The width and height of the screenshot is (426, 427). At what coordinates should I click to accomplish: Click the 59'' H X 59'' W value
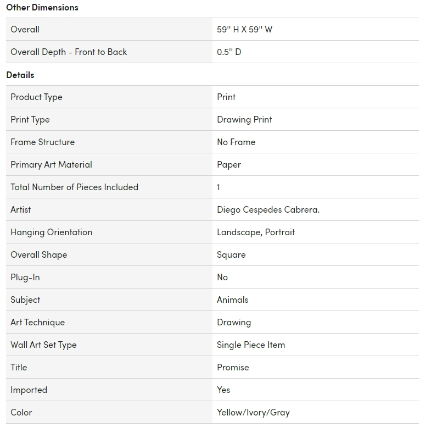[x=244, y=30]
